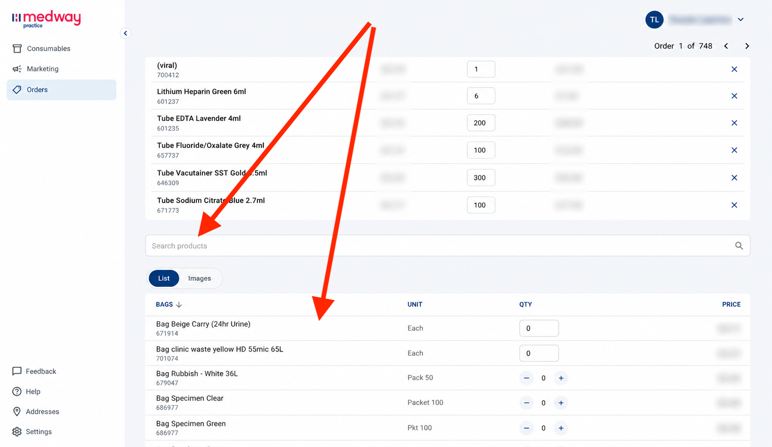Remove the Lithium Heparin Green 6ml item

click(x=735, y=96)
